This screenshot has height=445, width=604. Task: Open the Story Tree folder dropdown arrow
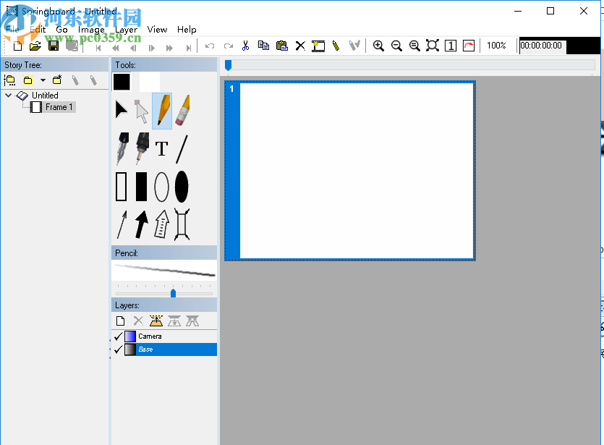click(x=43, y=80)
